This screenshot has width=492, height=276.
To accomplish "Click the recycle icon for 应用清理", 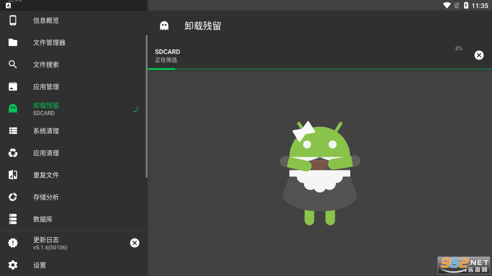I will 13,153.
